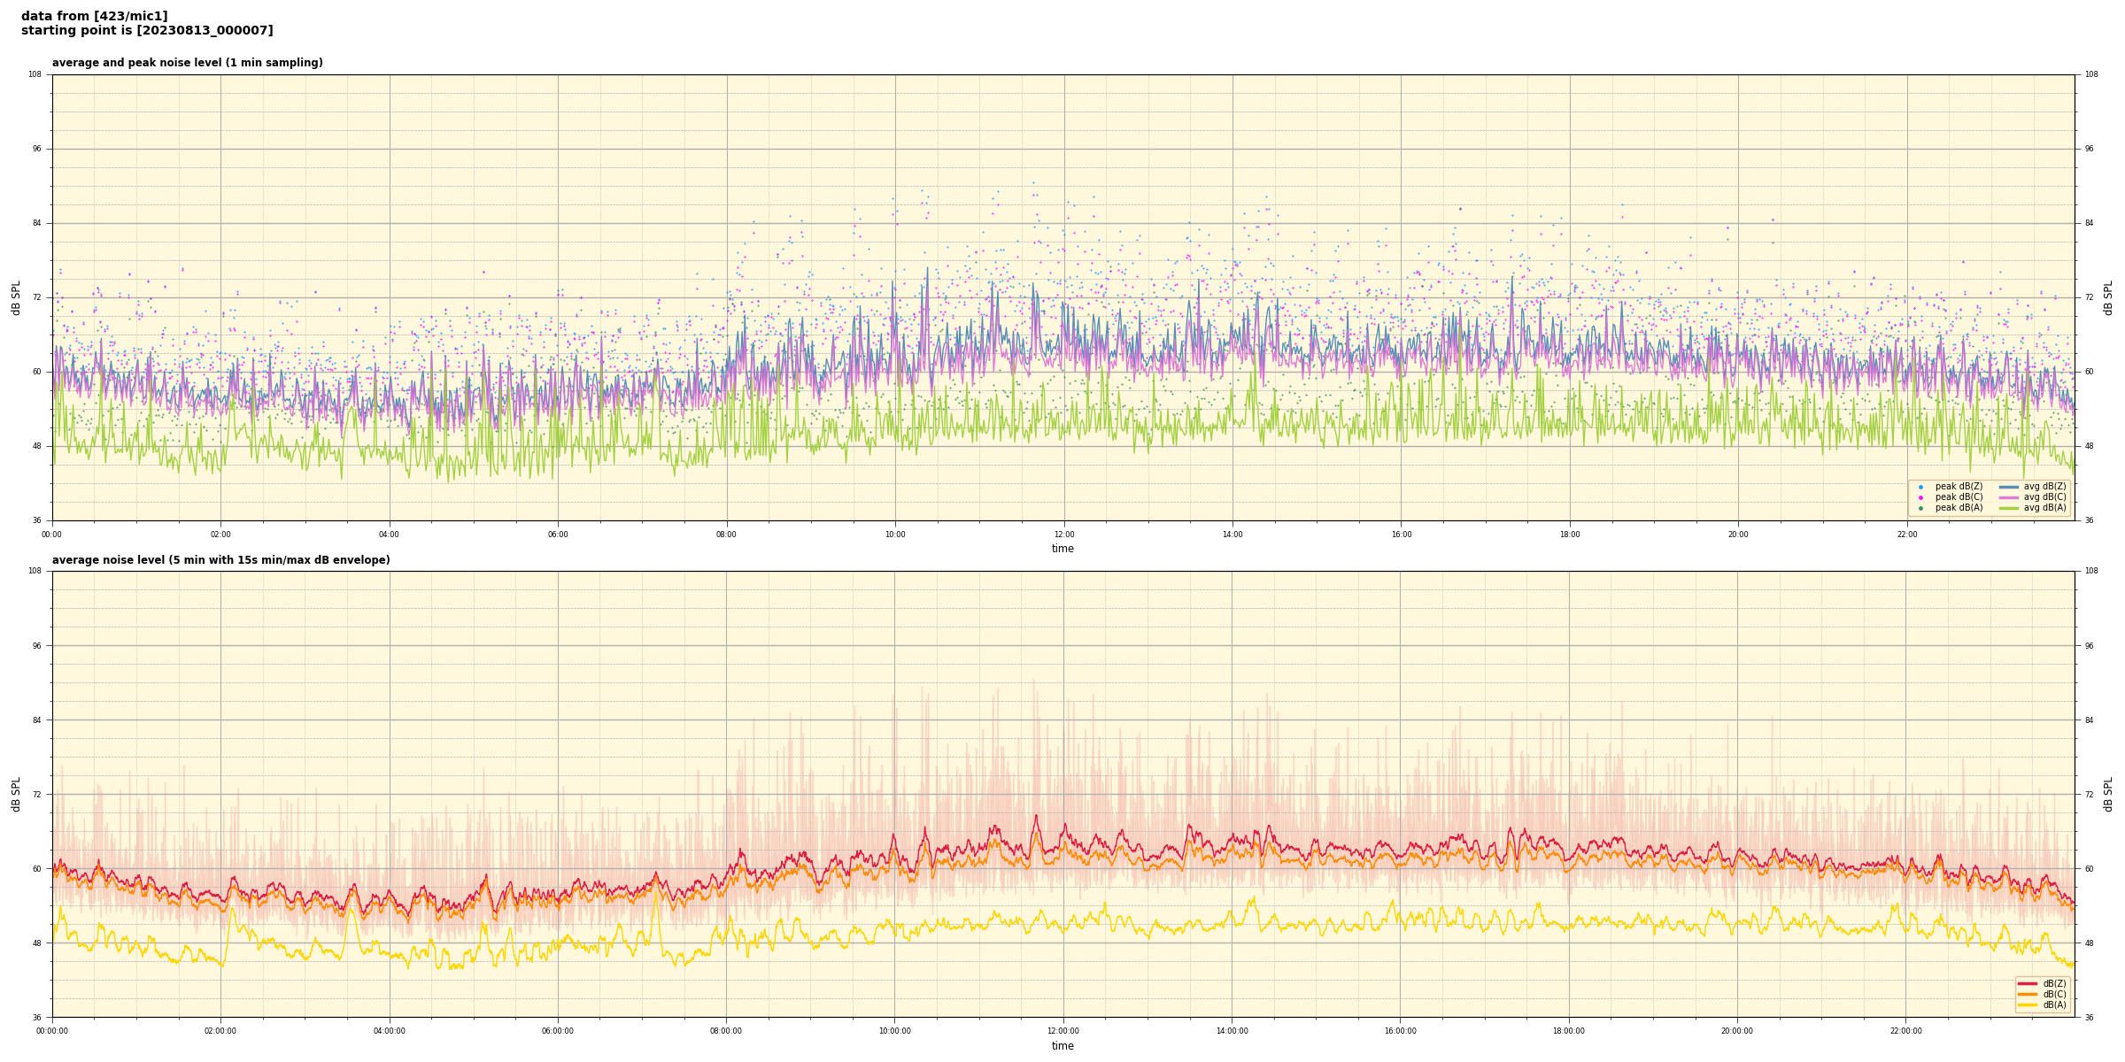This screenshot has height=1062, width=2125.
Task: Click the peak dB(C) magenta legend marker
Action: 1920,497
